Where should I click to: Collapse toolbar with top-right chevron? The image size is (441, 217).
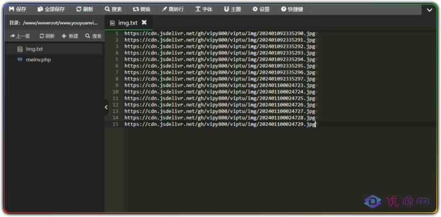coord(429,10)
